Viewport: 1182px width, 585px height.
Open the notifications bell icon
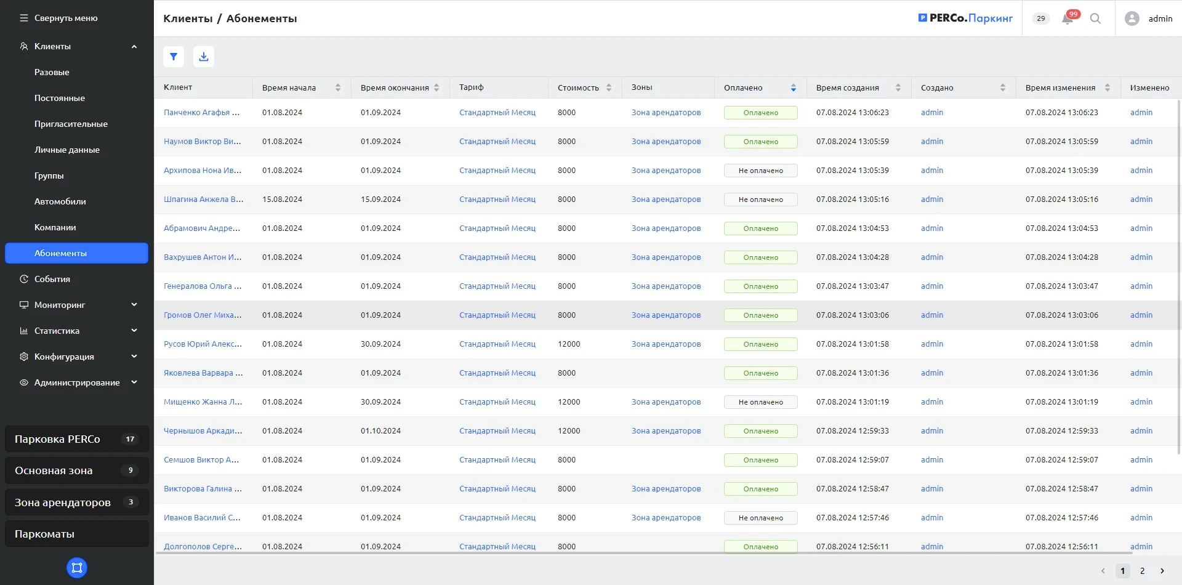pyautogui.click(x=1067, y=18)
